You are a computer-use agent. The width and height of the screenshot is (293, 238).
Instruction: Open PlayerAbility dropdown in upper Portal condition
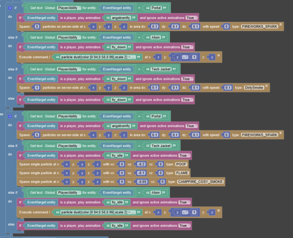69,8
